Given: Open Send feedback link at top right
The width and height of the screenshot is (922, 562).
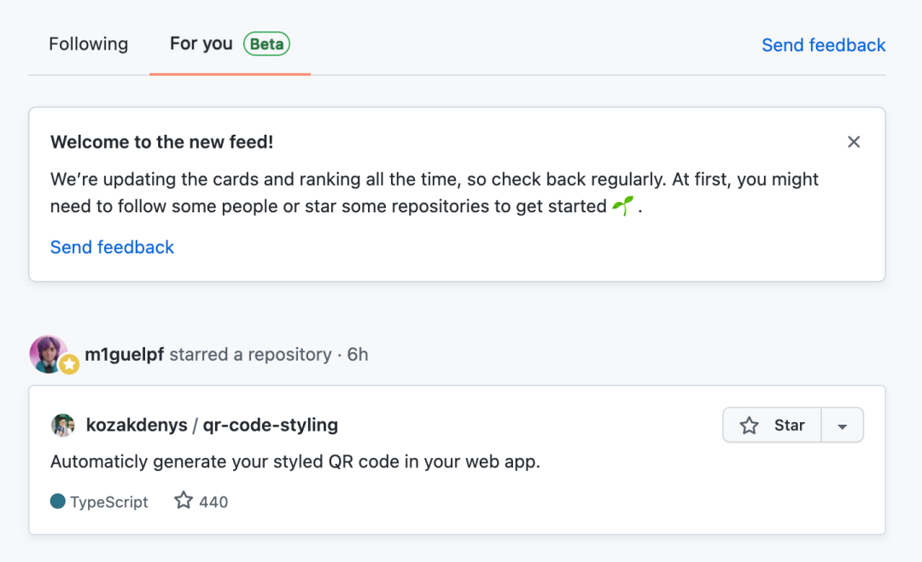Looking at the screenshot, I should [823, 45].
